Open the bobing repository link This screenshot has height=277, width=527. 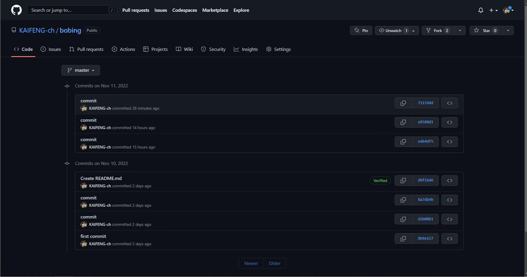coord(70,30)
